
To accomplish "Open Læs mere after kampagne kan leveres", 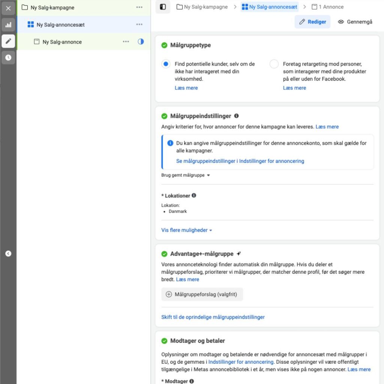I will click(x=327, y=127).
